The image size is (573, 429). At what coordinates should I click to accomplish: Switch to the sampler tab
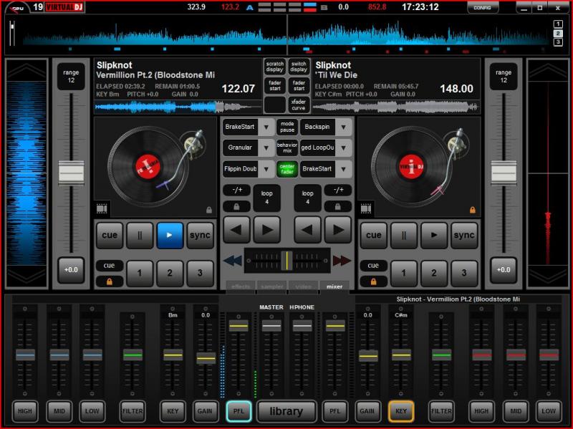tap(272, 286)
